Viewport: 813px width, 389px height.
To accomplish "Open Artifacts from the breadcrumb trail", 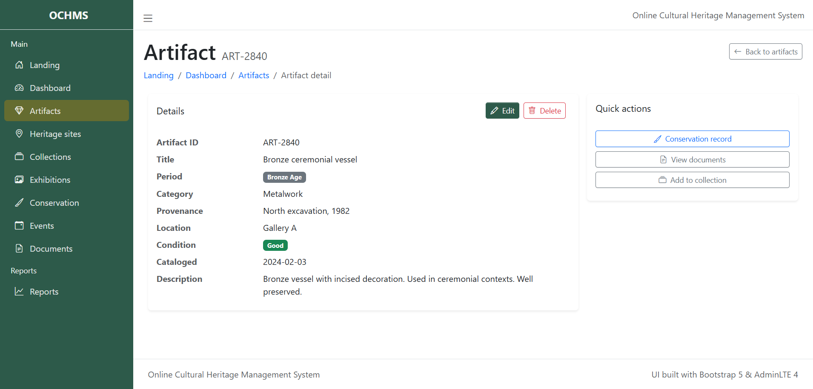I will pos(254,75).
